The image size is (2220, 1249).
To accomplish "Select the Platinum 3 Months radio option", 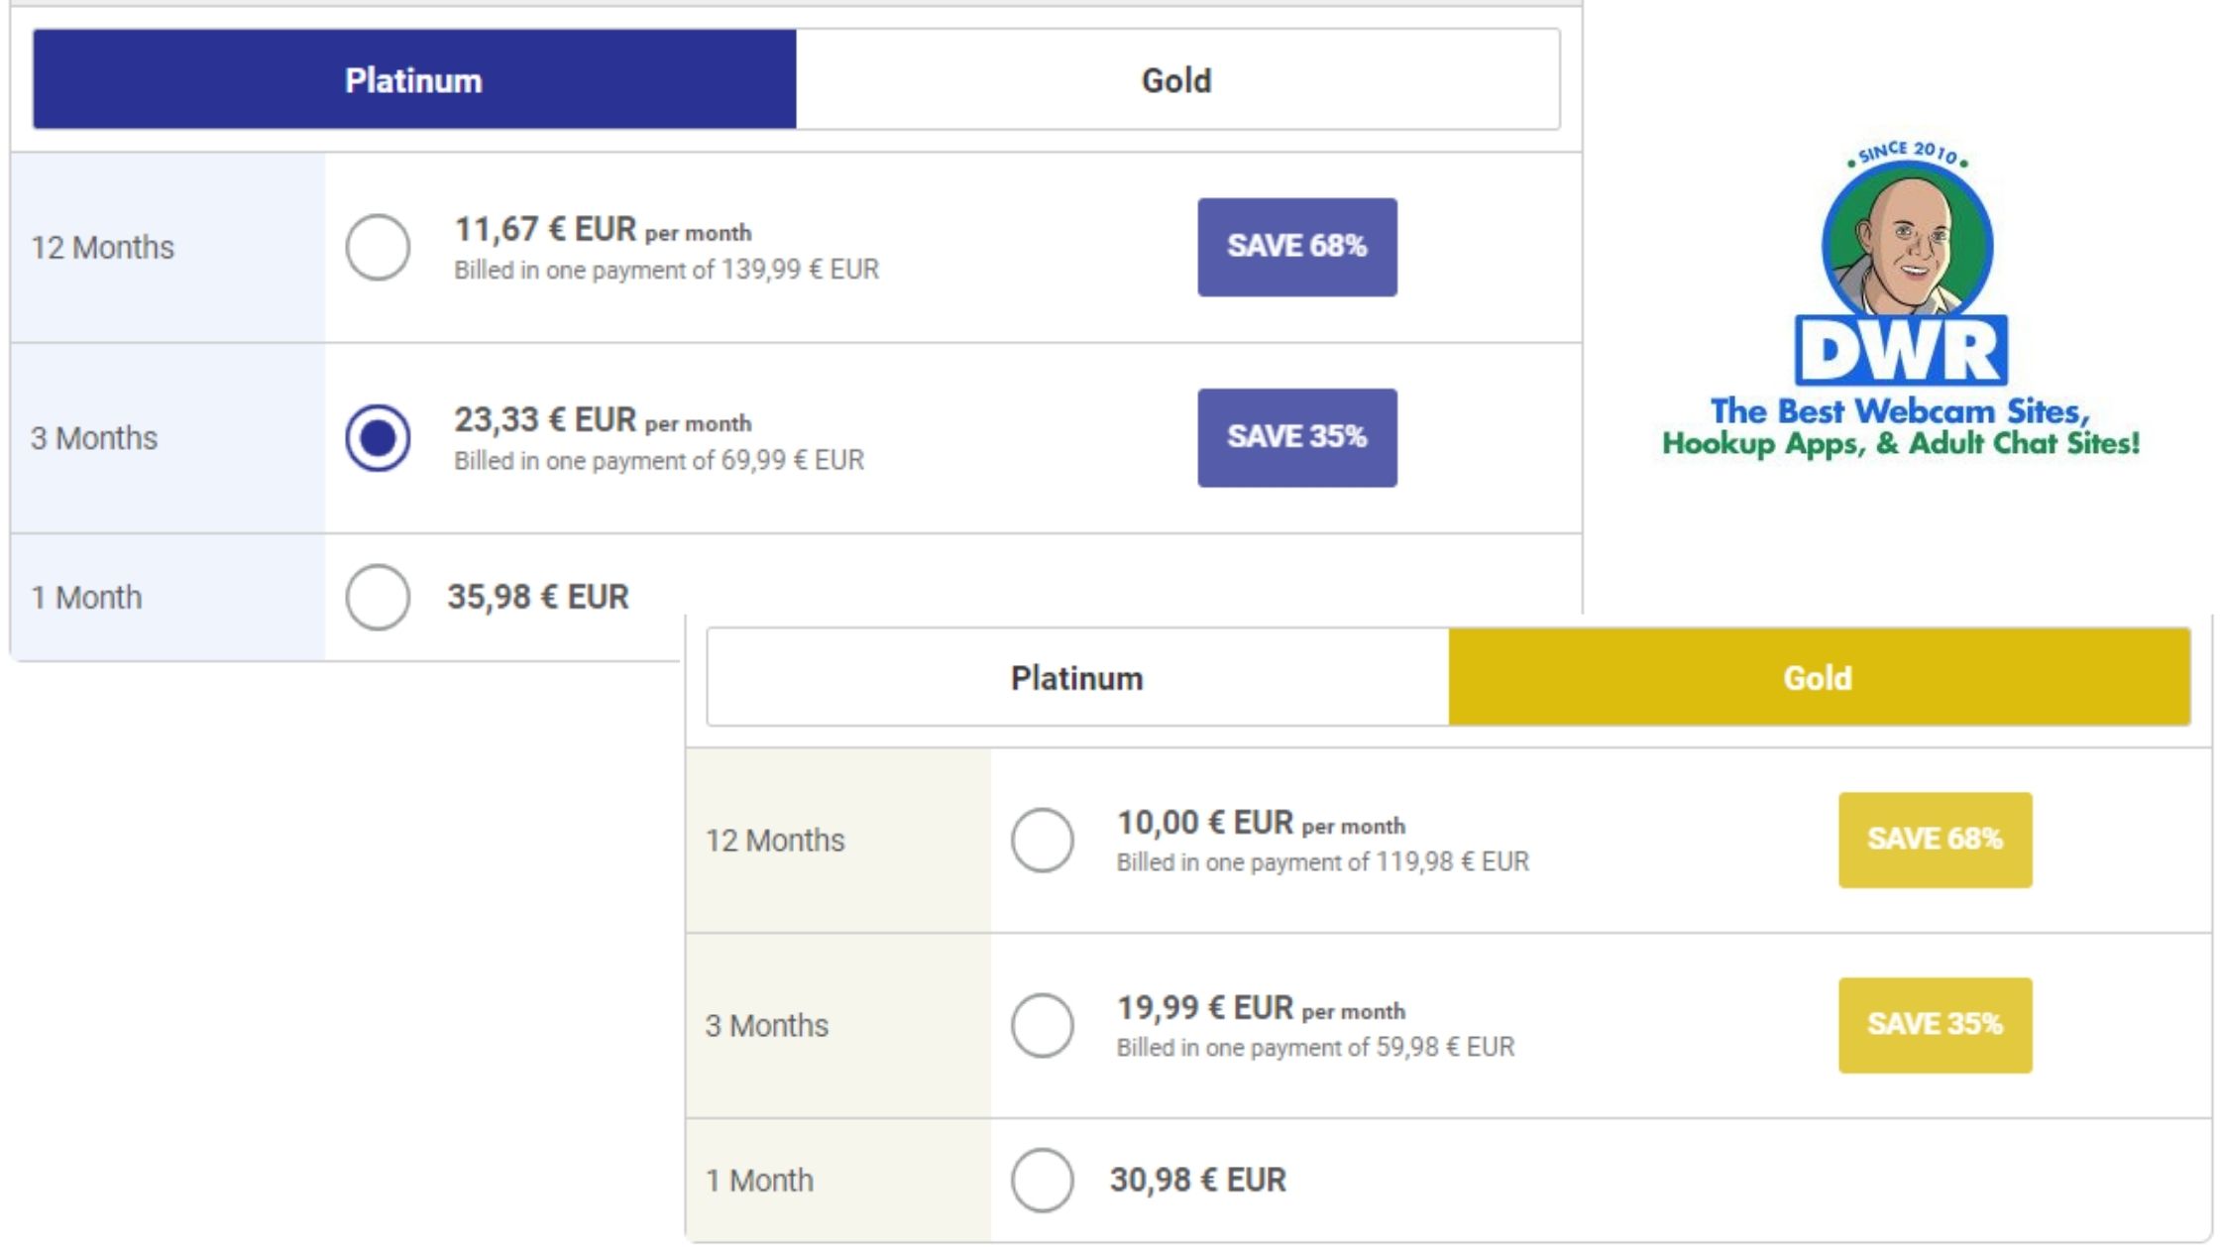I will pos(378,437).
